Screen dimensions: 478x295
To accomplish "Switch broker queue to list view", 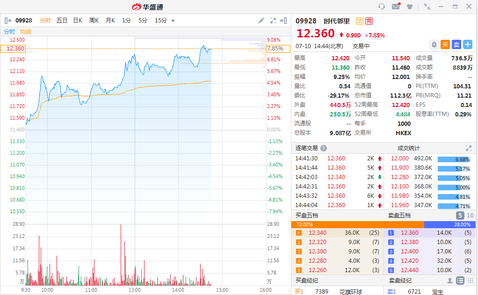I will [x=460, y=281].
